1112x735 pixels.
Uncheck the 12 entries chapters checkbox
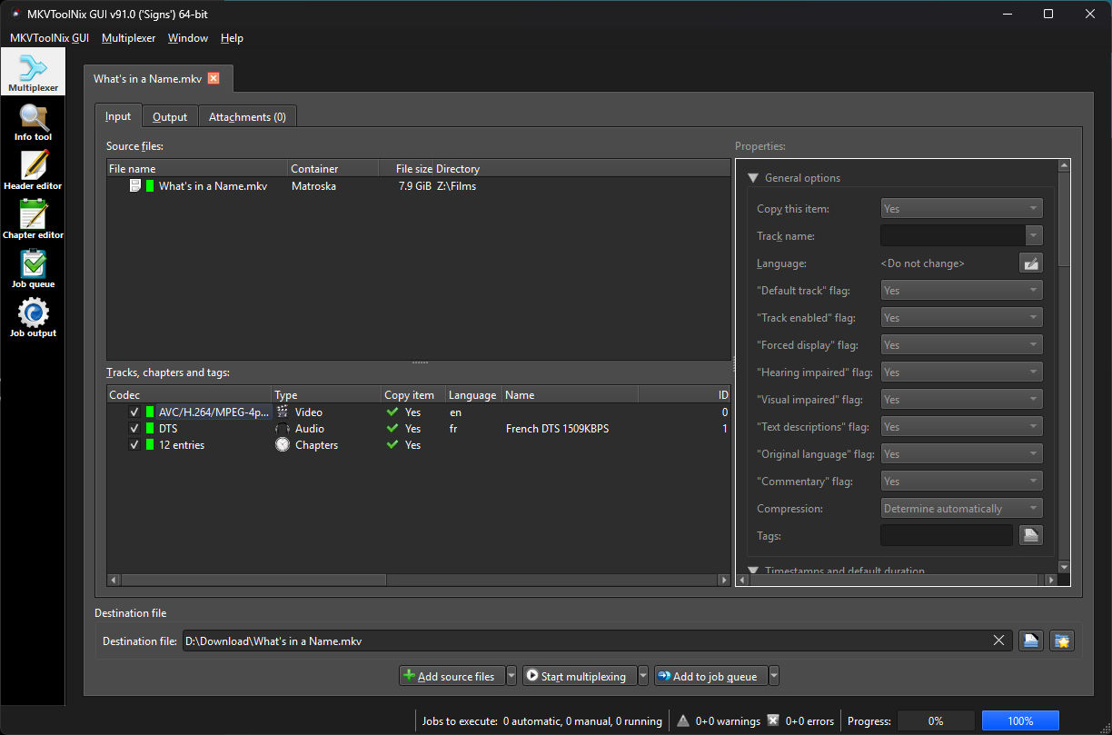134,445
